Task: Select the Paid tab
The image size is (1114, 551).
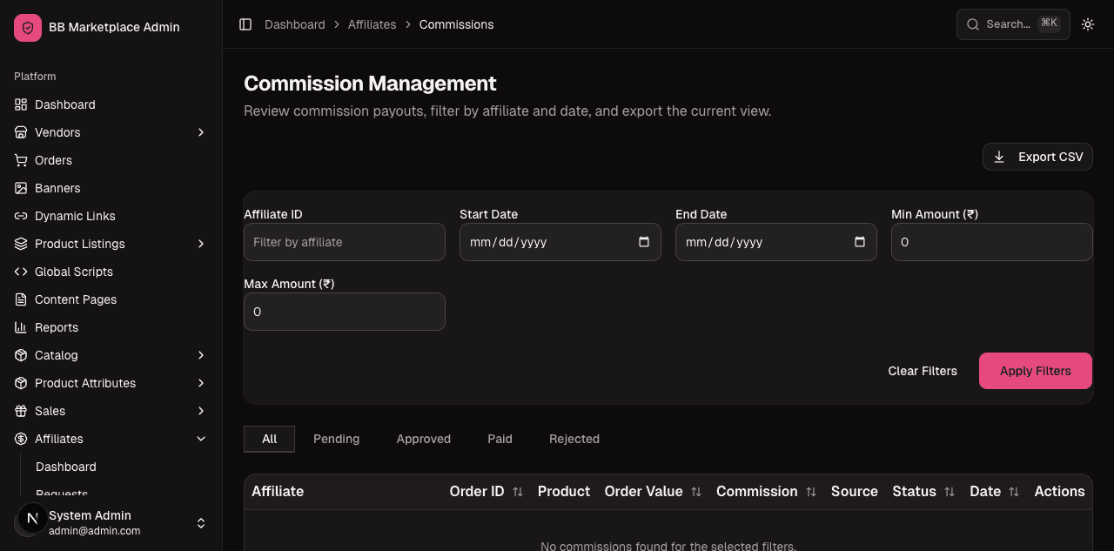Action: (500, 439)
